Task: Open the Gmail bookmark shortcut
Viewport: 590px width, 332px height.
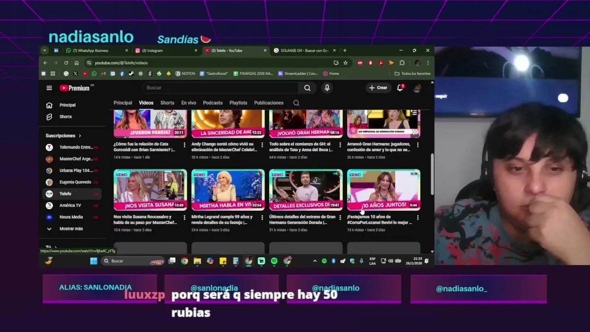Action: tap(103, 73)
